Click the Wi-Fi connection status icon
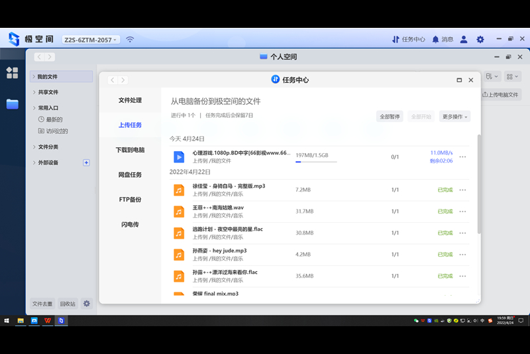530x354 pixels. (130, 39)
